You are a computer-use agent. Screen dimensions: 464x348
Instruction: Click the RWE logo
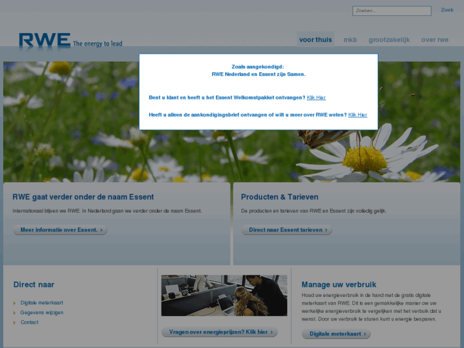(x=45, y=40)
